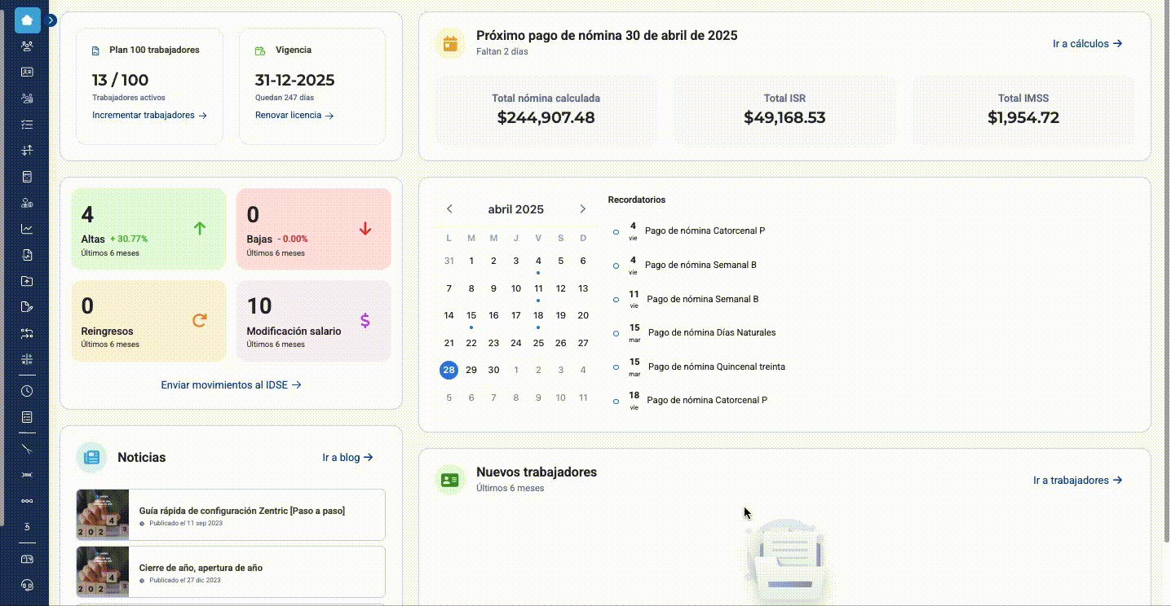
Task: Open the ID card sidebar icon
Action: (x=27, y=72)
